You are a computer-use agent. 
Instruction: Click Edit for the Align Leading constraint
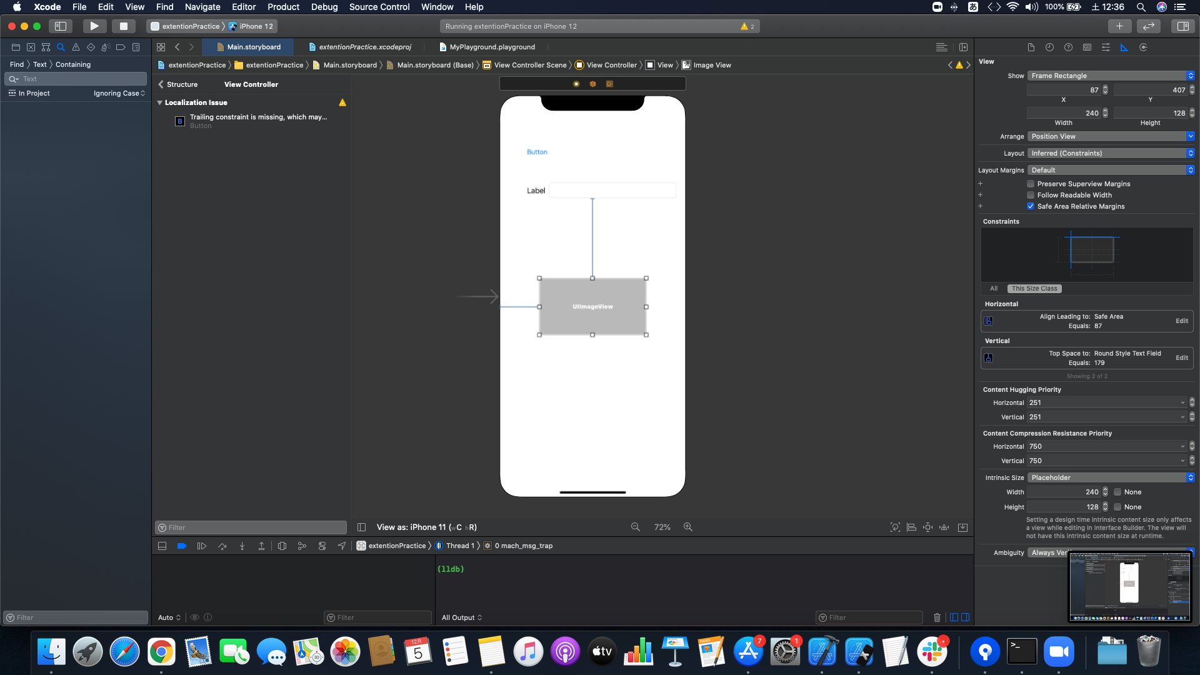1181,321
